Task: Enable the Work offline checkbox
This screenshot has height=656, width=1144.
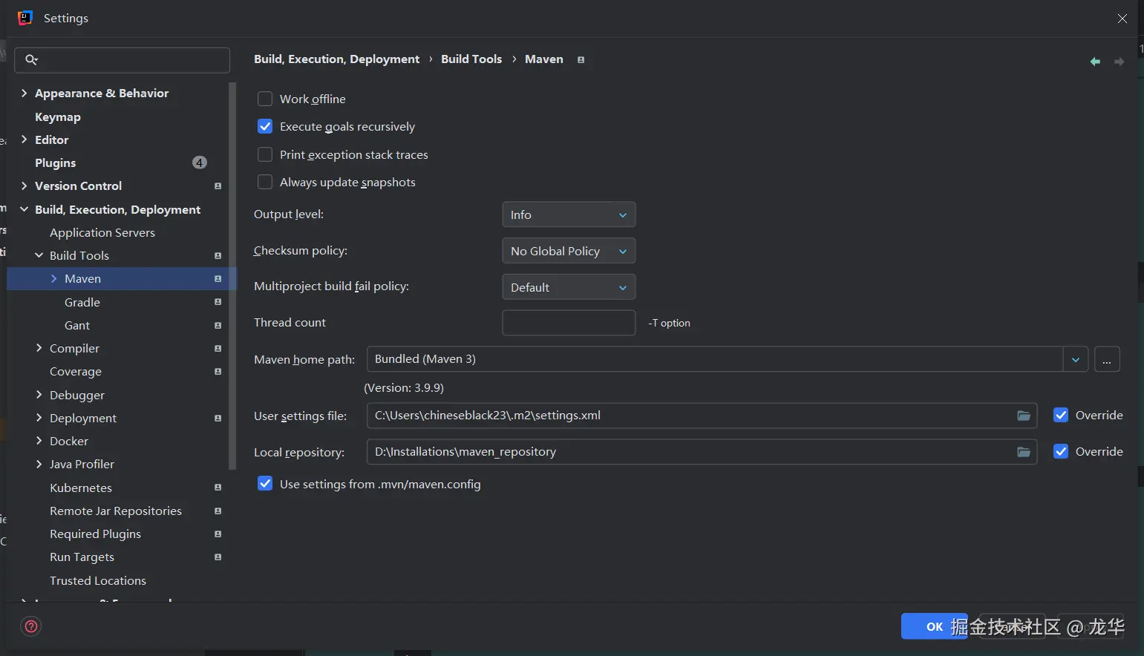Action: click(x=265, y=99)
